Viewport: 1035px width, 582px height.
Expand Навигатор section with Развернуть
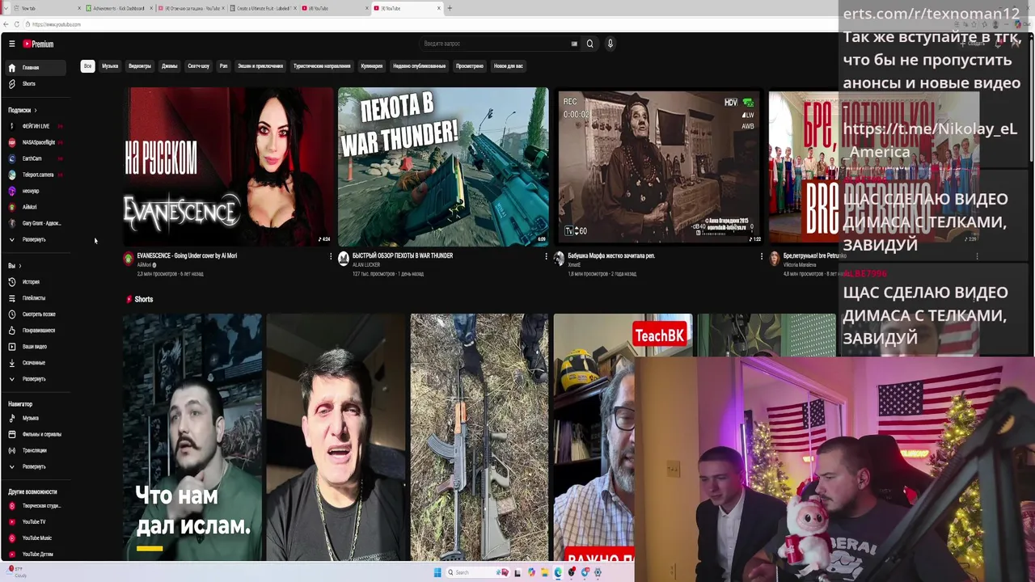point(35,466)
